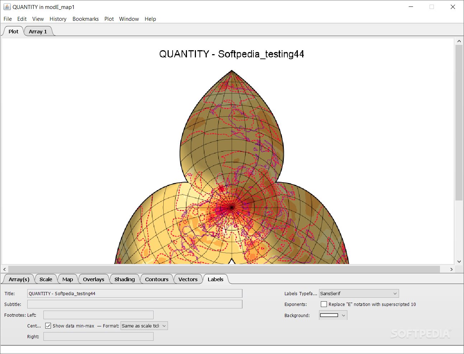Screen dimensions: 464x354
Task: Minimize the application window
Action: click(x=411, y=7)
